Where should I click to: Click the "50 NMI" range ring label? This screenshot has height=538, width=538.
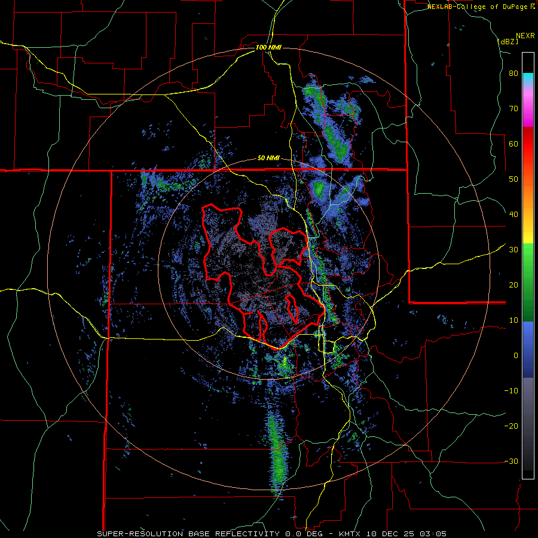coord(268,158)
